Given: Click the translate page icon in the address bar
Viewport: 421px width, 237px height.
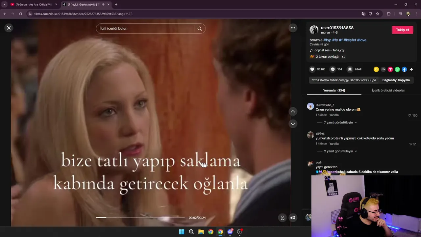Looking at the screenshot, I should click(x=363, y=14).
